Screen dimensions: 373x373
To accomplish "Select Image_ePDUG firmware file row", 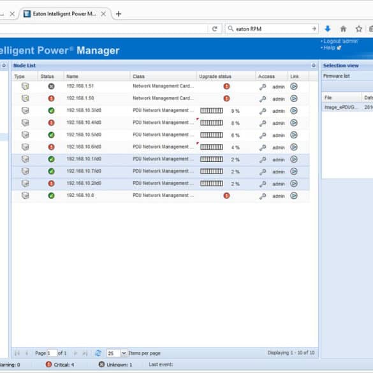I will pos(347,107).
